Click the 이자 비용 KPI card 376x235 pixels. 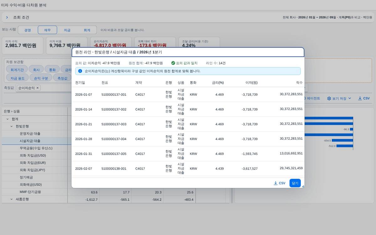point(66,45)
